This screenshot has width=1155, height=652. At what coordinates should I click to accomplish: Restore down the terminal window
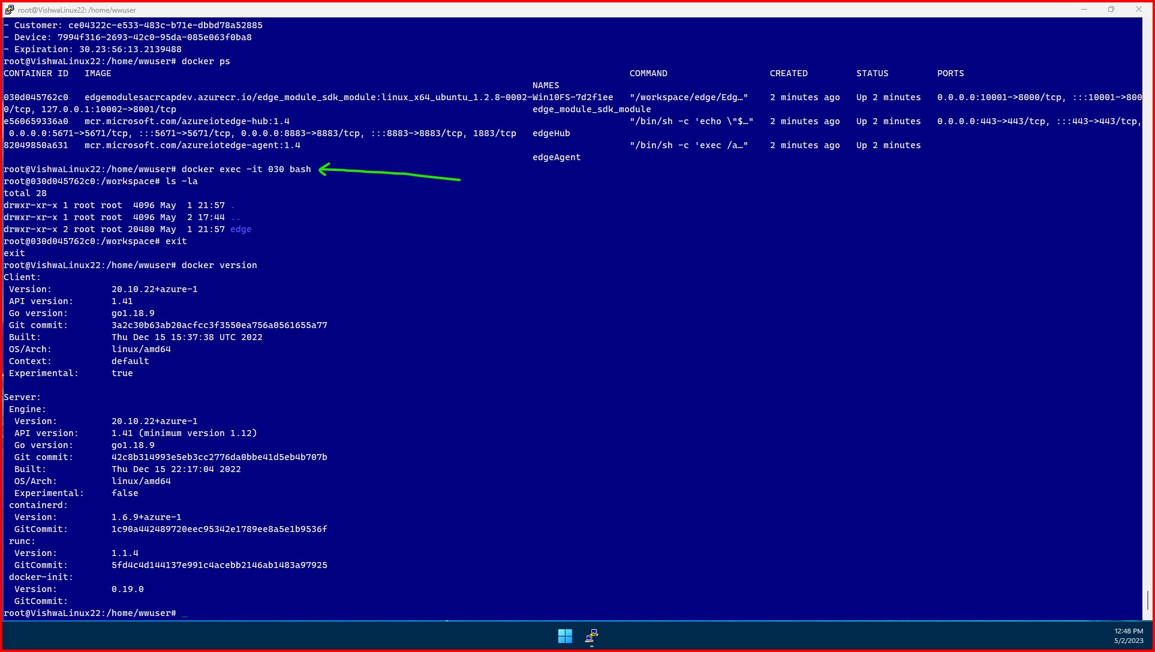point(1111,10)
